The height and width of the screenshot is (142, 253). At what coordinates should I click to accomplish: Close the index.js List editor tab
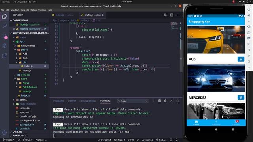pos(103,15)
